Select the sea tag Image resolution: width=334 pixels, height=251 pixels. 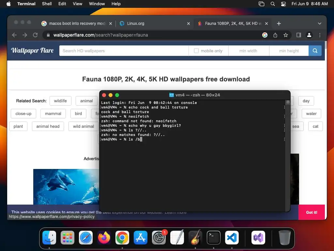pos(296,126)
